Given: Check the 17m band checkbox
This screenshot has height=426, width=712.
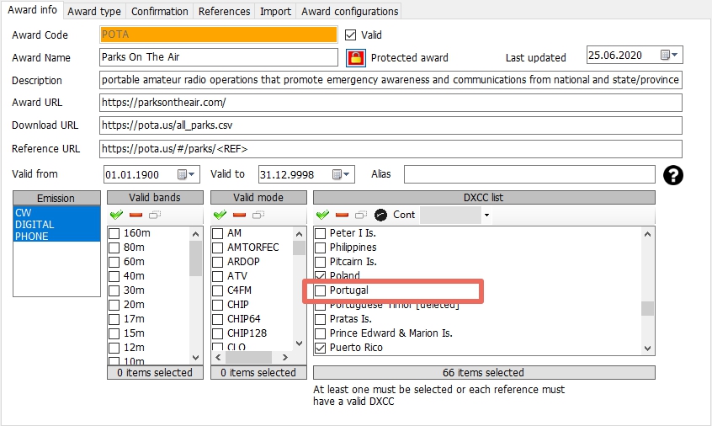Looking at the screenshot, I should click(x=114, y=319).
